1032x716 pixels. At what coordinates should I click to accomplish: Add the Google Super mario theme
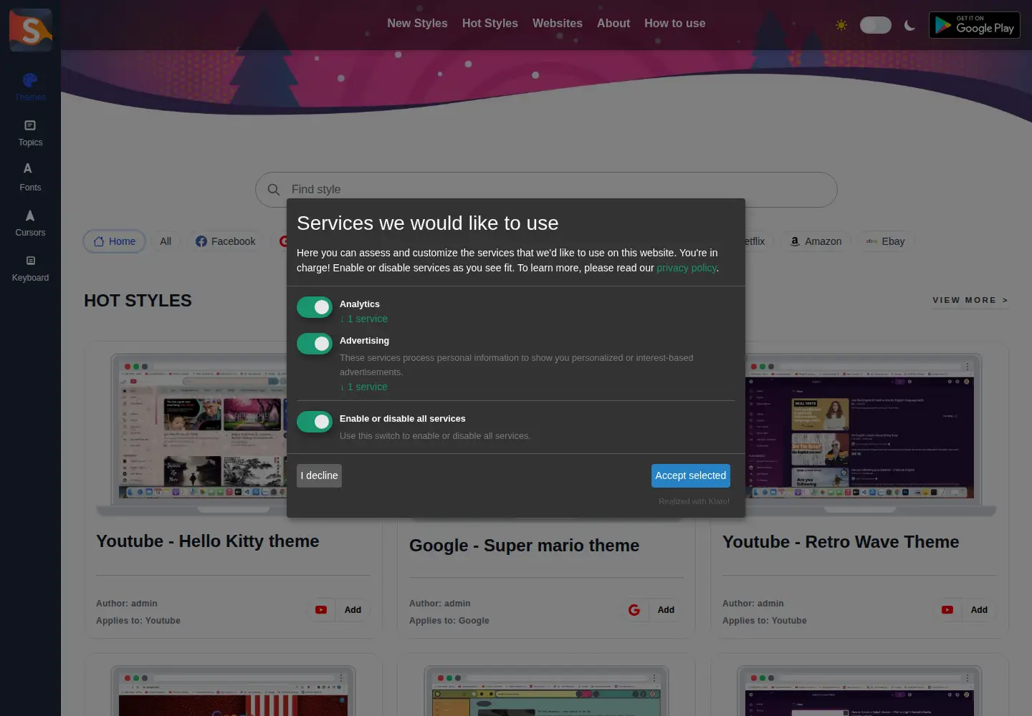[666, 610]
